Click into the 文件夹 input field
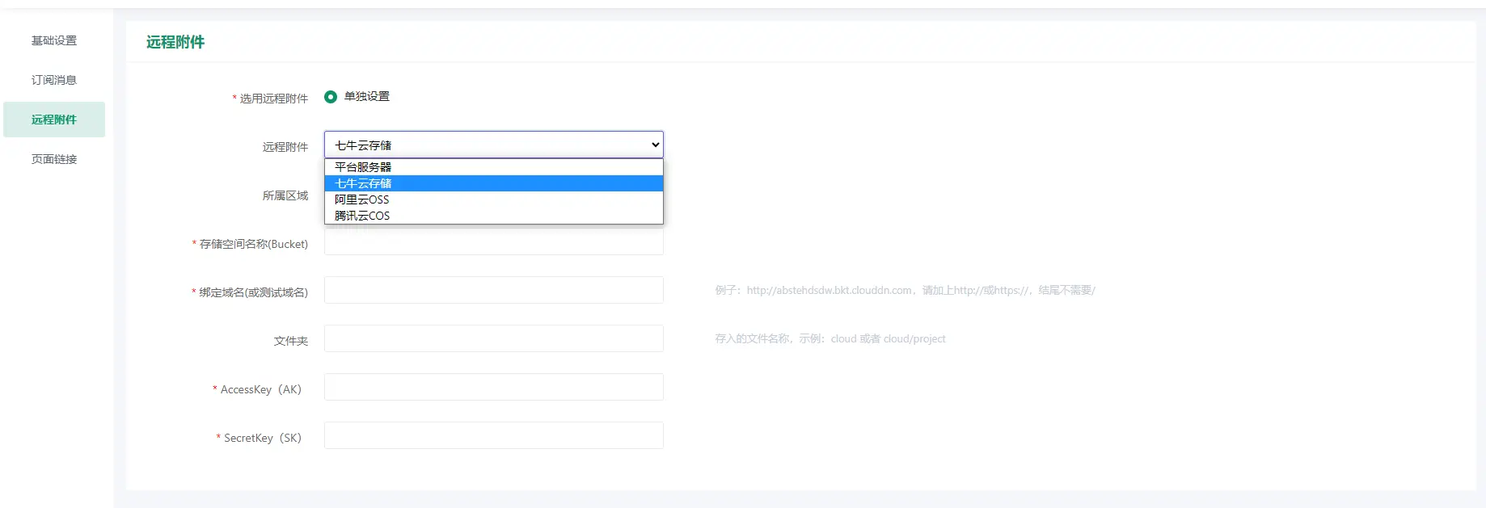1486x508 pixels. pos(493,338)
